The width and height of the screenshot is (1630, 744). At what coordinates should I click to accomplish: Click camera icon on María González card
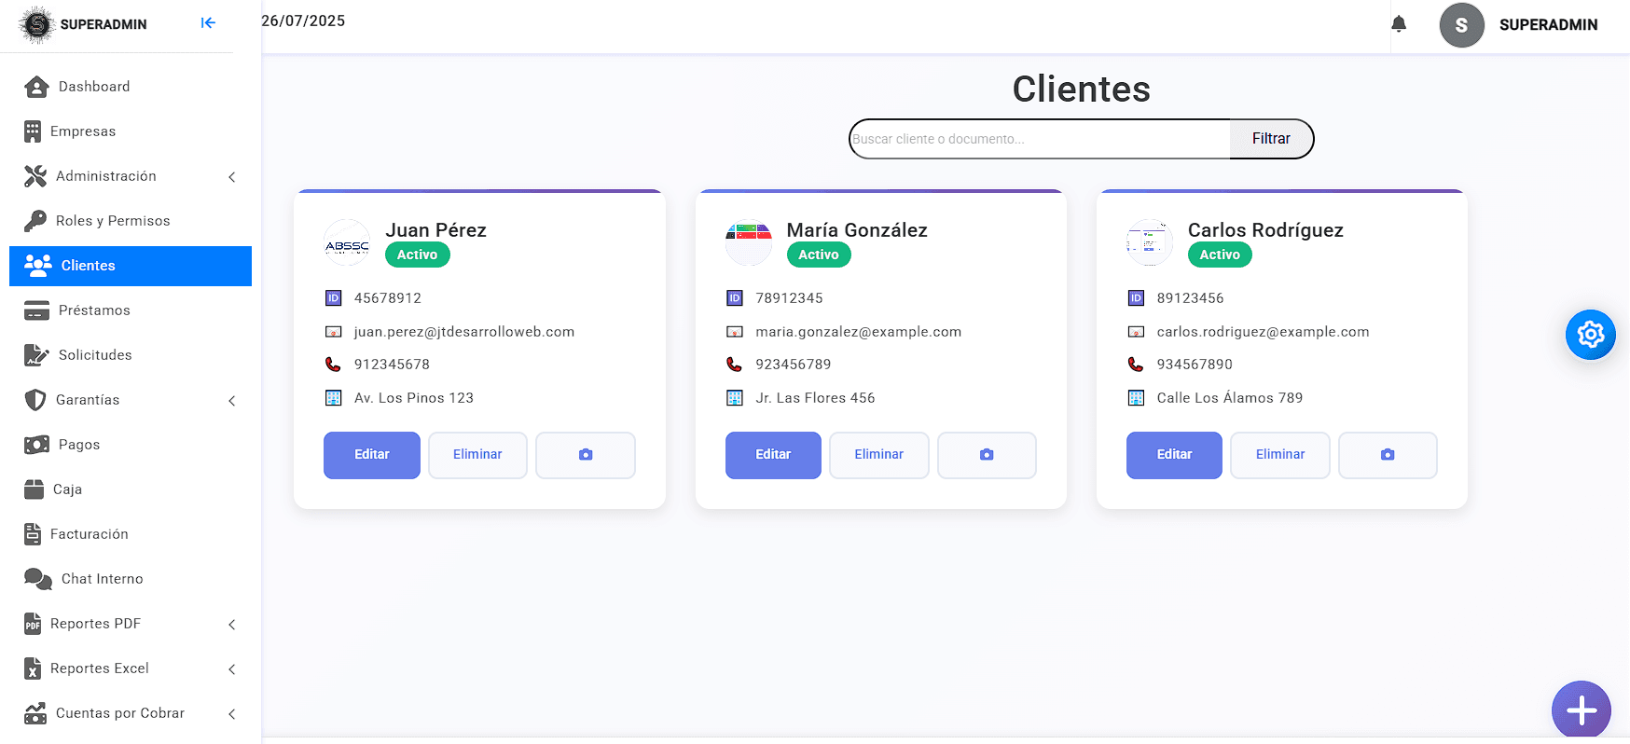[x=987, y=455]
